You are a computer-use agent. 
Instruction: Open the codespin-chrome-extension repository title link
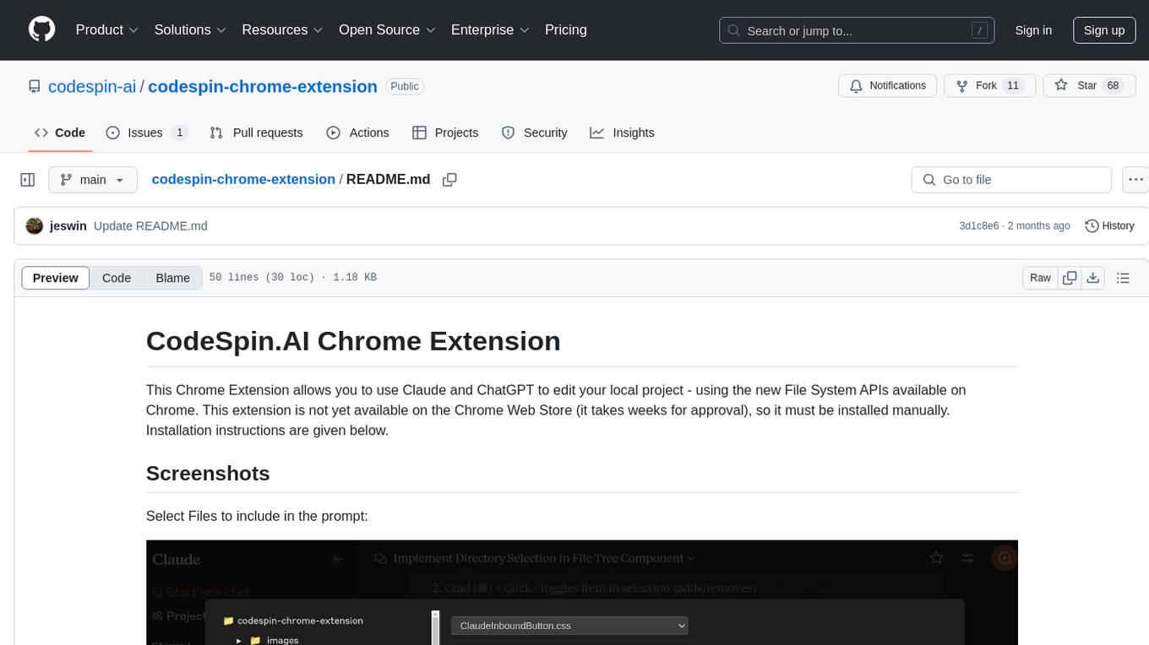(263, 86)
